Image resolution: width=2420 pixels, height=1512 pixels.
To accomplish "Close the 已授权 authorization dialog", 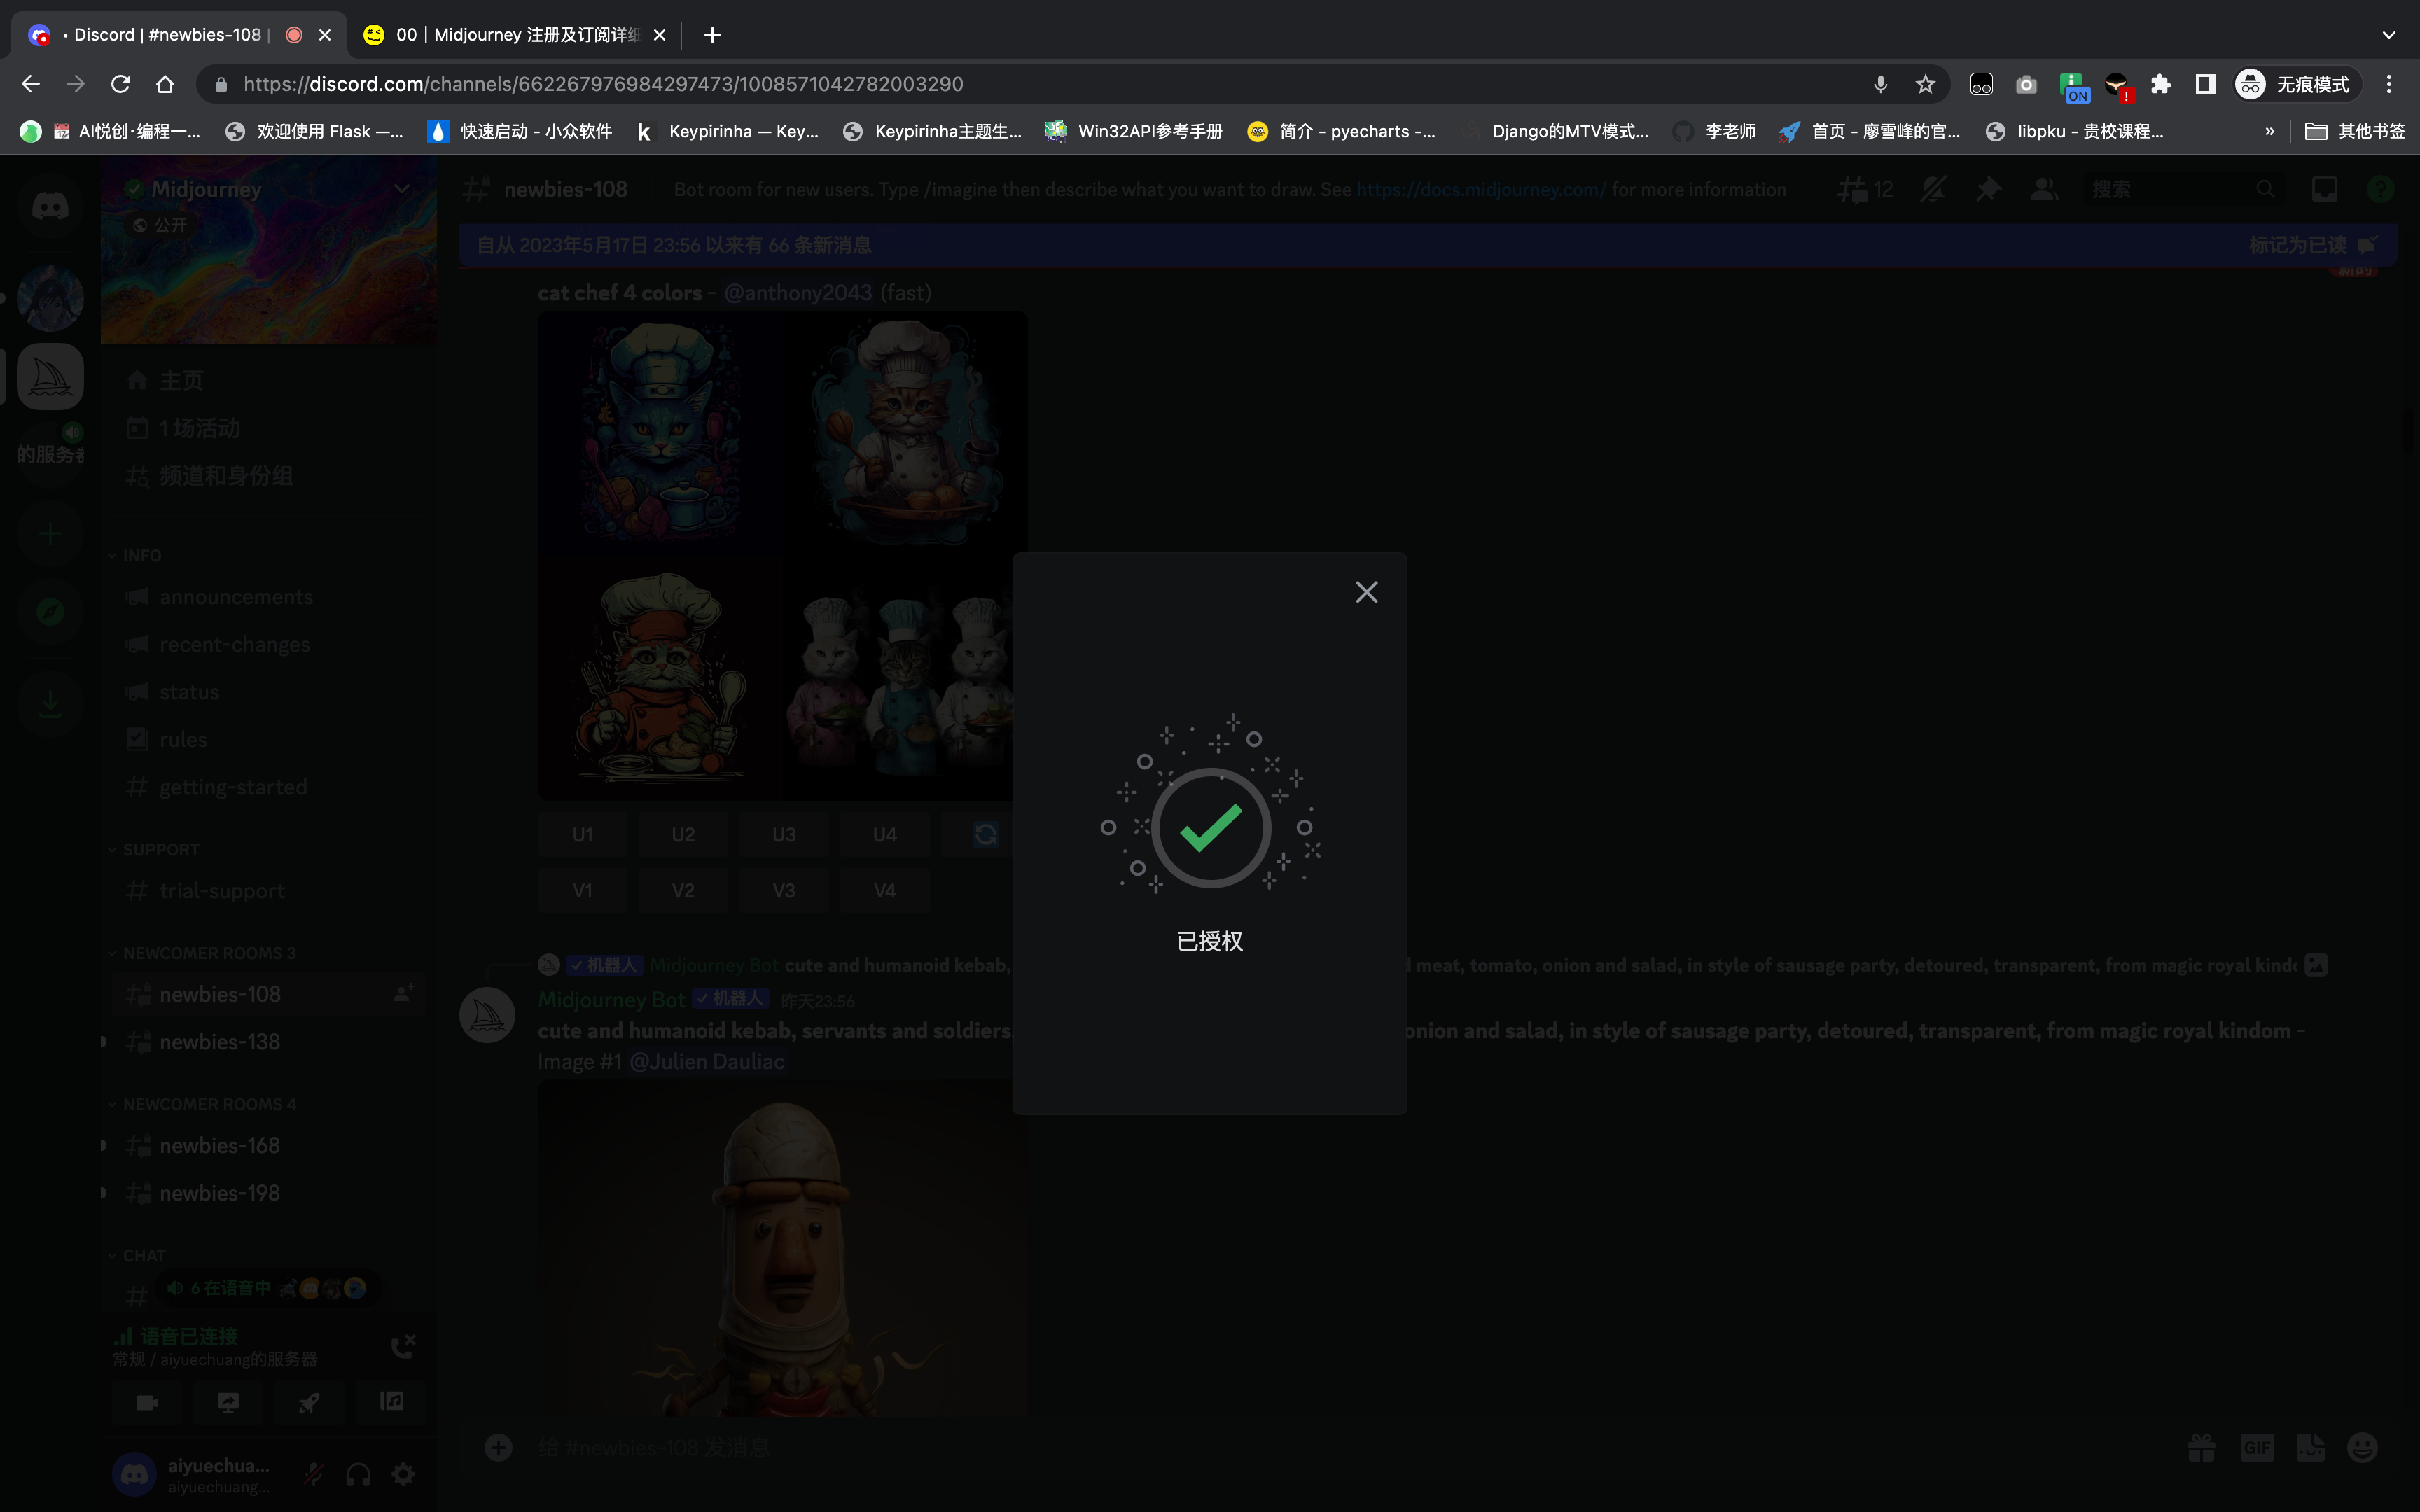I will (x=1366, y=593).
